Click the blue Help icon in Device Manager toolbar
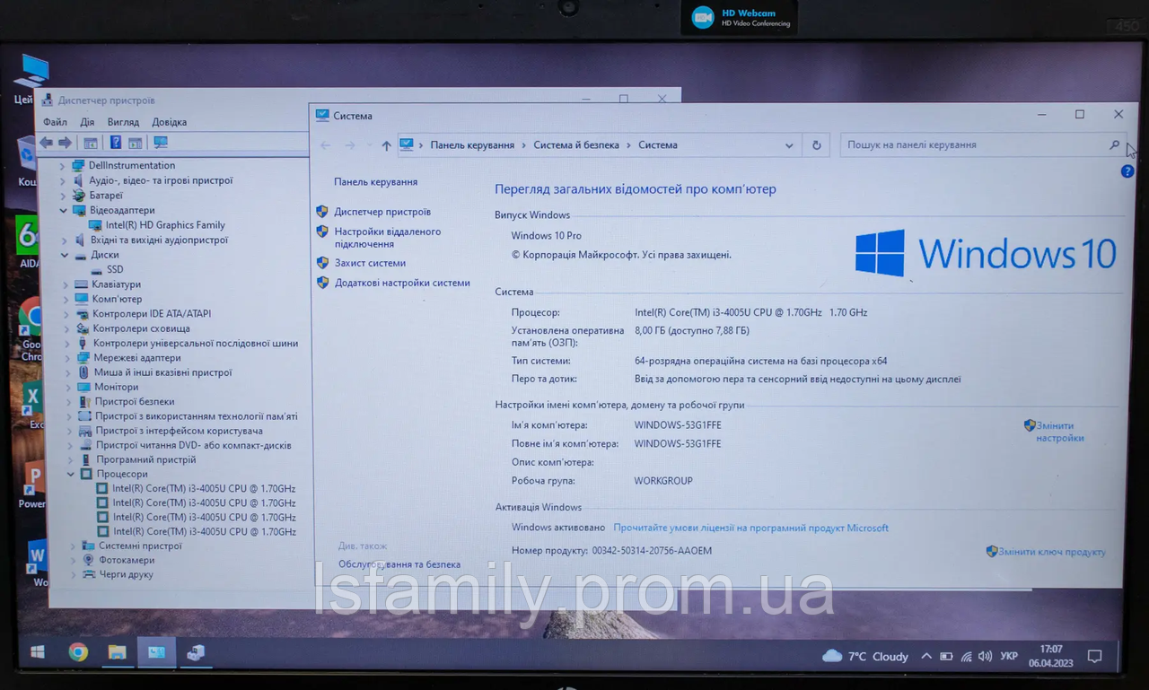Image resolution: width=1149 pixels, height=690 pixels. (115, 143)
